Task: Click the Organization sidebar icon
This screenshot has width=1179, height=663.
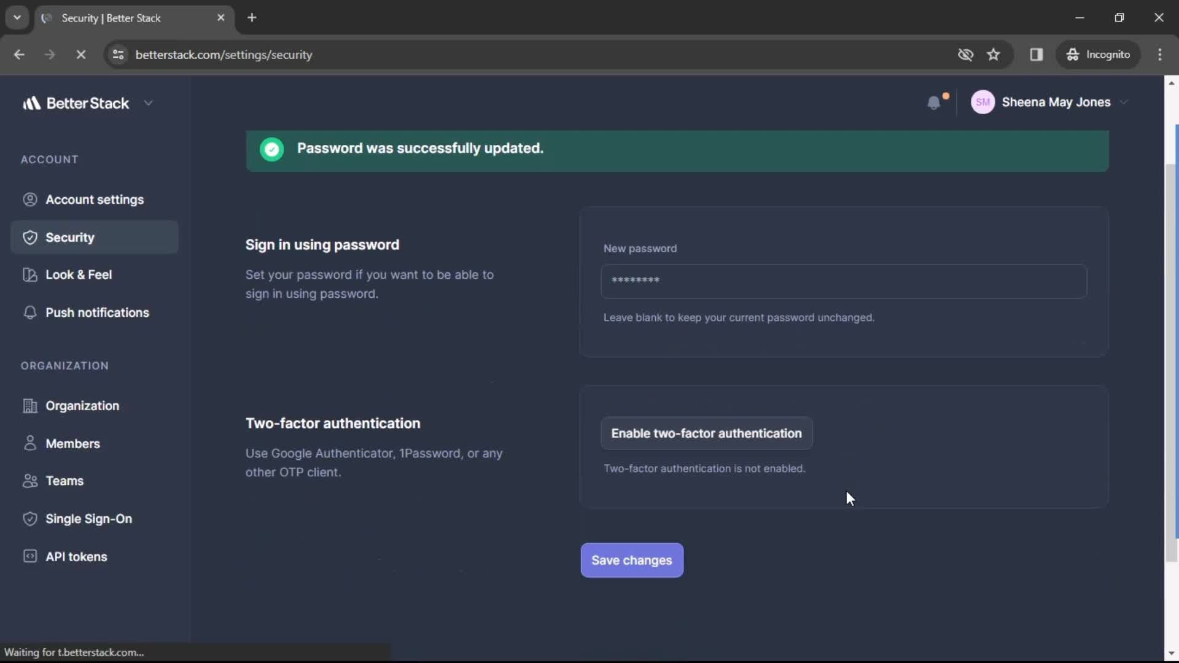Action: point(28,405)
